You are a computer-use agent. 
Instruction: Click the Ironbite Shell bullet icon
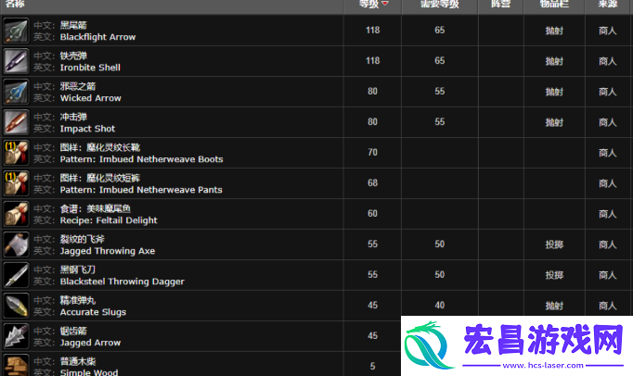tap(16, 61)
